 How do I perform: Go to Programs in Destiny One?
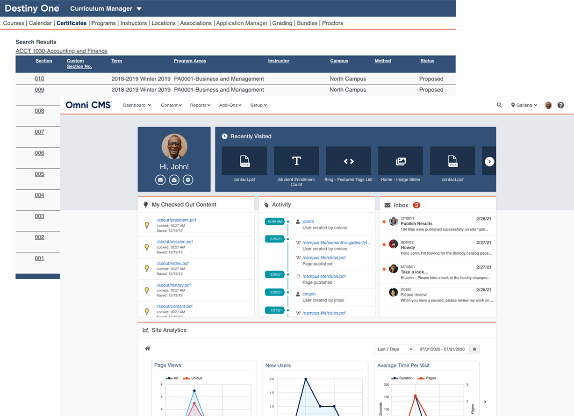click(104, 23)
